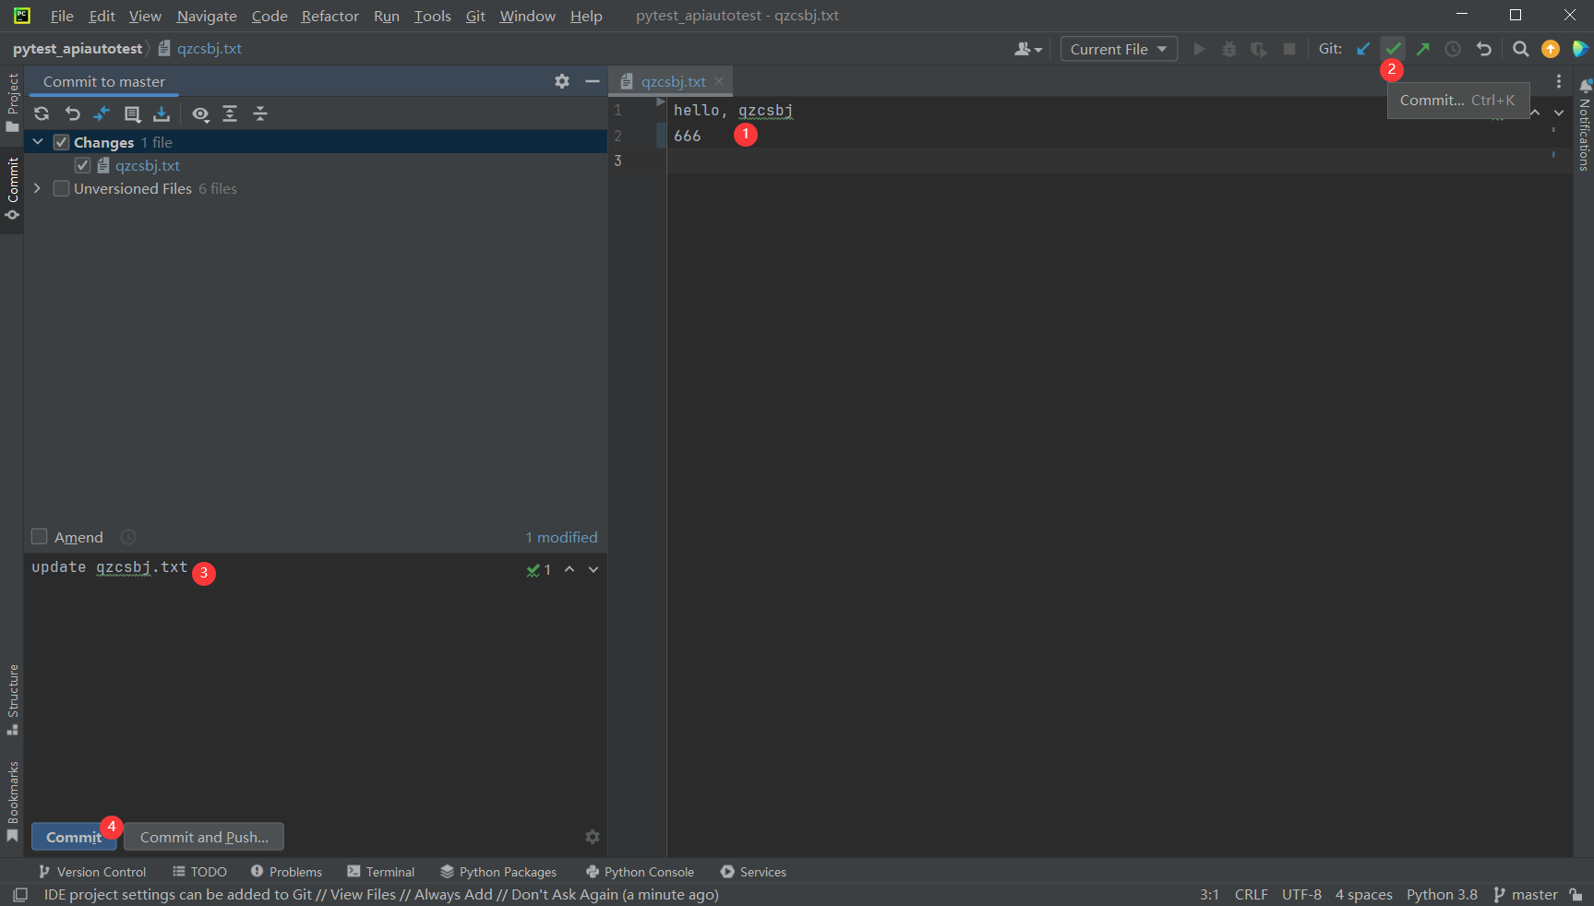Open the Notifications side panel
The width and height of the screenshot is (1594, 906).
1585,125
